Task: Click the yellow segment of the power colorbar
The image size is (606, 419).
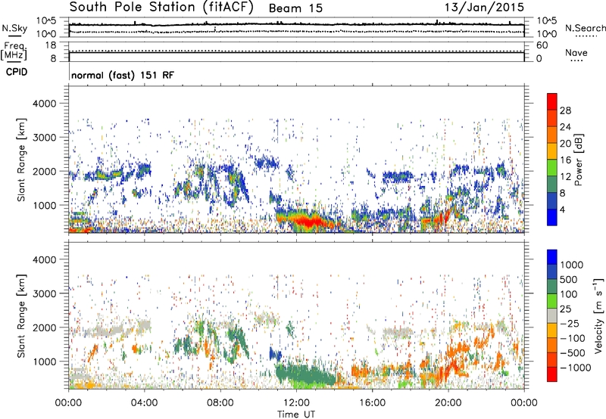Action: tap(552, 151)
